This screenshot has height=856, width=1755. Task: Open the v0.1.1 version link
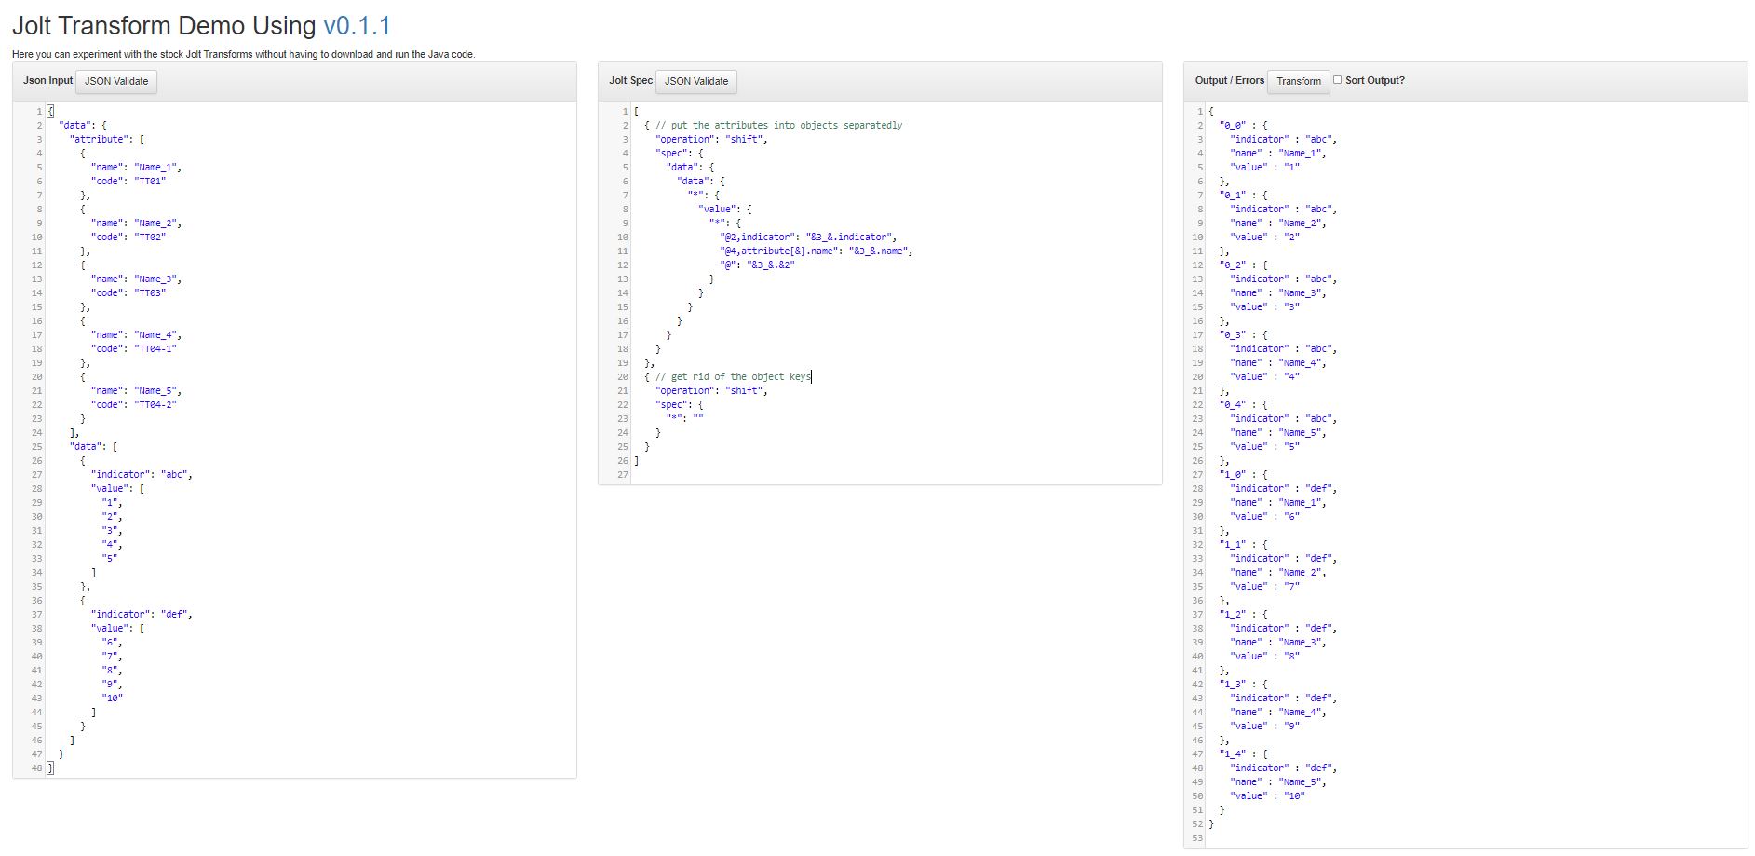[358, 26]
